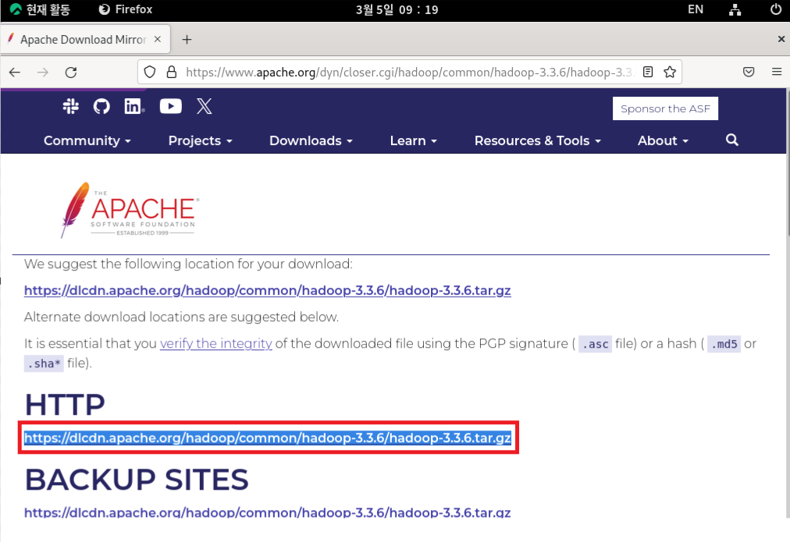This screenshot has width=790, height=542.
Task: Click the tracking protection shield icon
Action: coord(150,72)
